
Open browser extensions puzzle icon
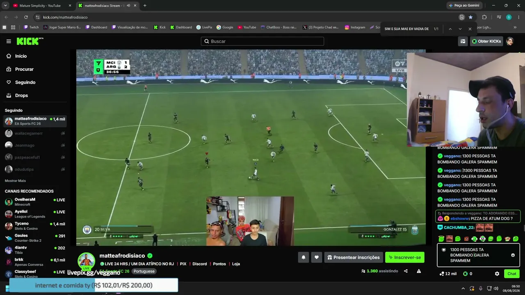484,17
